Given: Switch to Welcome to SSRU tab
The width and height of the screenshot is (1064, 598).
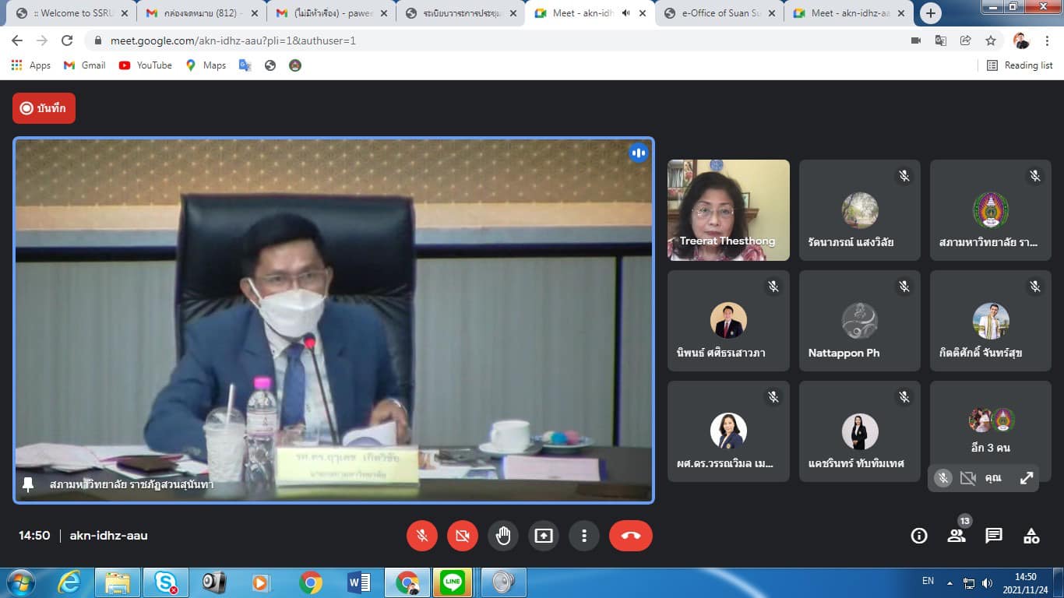Looking at the screenshot, I should (72, 13).
